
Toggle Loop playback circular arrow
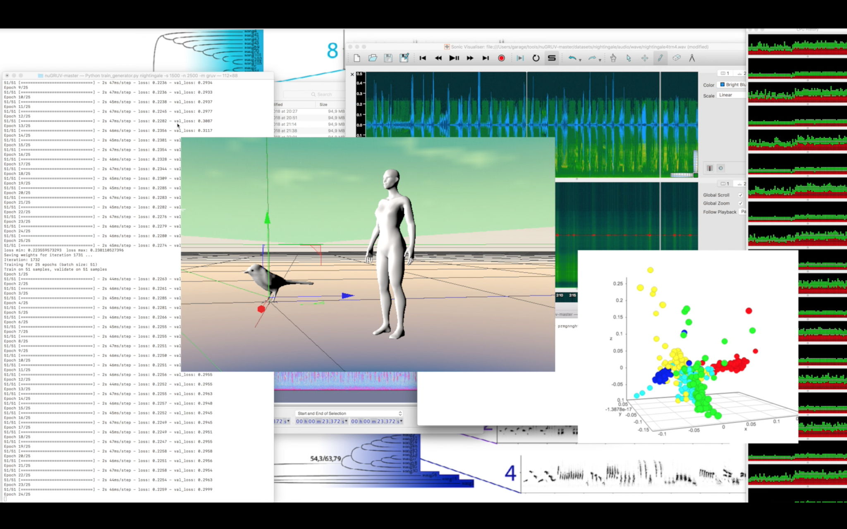(x=536, y=58)
